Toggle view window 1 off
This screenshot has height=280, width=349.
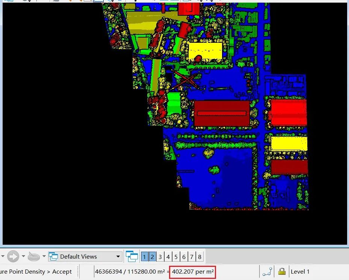coord(144,257)
